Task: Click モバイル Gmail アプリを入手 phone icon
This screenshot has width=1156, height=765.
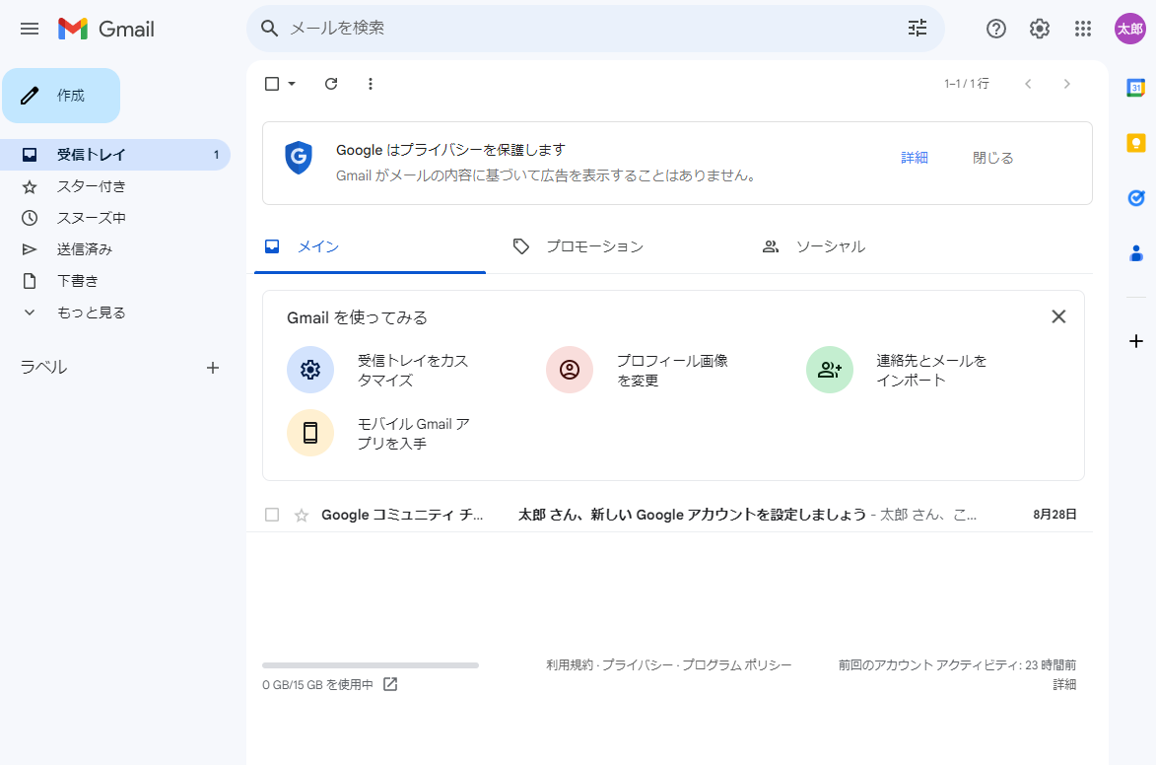Action: [310, 433]
